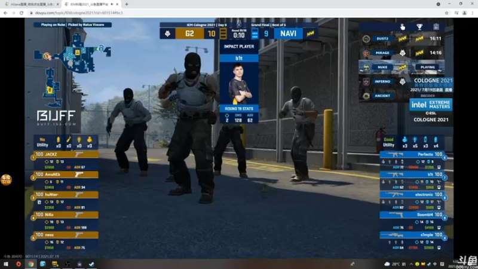Click the b1t impact player portrait
This screenshot has width=478, height=269.
239,83
